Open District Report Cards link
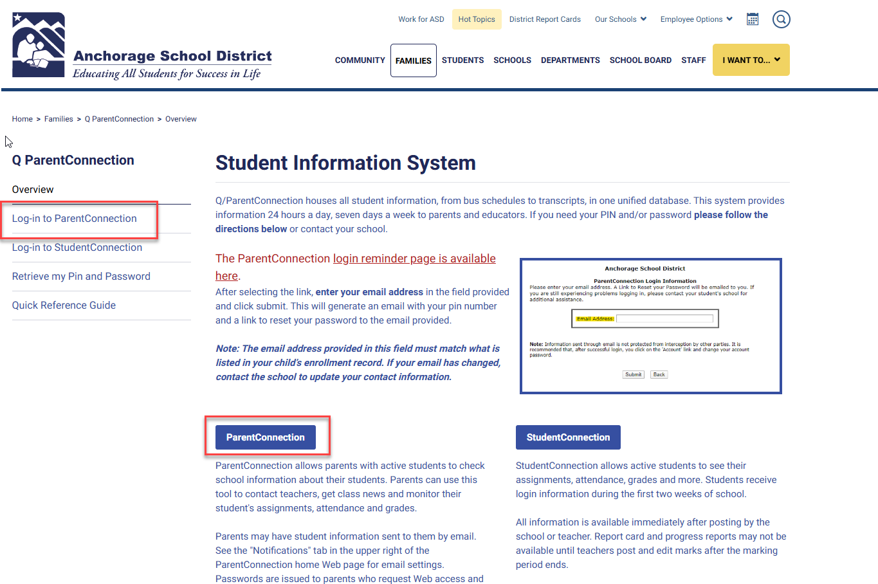This screenshot has width=878, height=584. (545, 19)
